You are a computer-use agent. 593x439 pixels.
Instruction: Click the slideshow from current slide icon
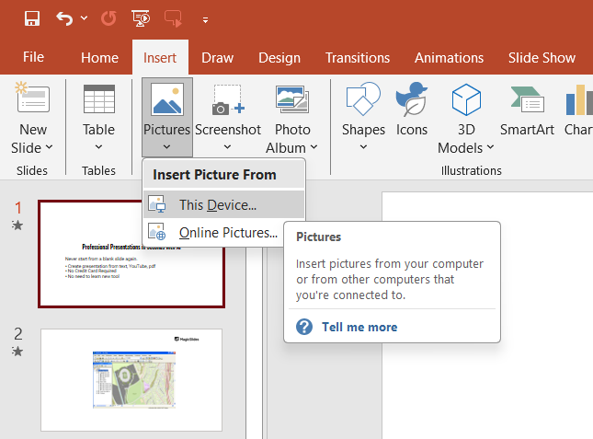173,18
